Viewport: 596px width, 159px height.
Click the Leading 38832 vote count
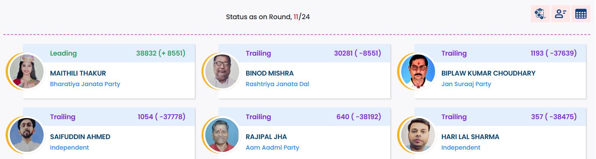[x=161, y=53]
